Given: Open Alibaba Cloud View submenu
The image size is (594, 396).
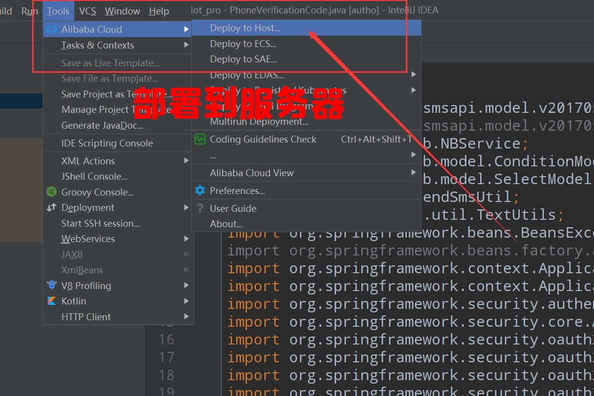Looking at the screenshot, I should tap(306, 173).
